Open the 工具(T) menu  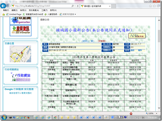click(x=44, y=10)
